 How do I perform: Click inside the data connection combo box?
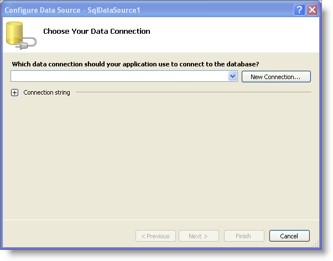click(x=119, y=77)
